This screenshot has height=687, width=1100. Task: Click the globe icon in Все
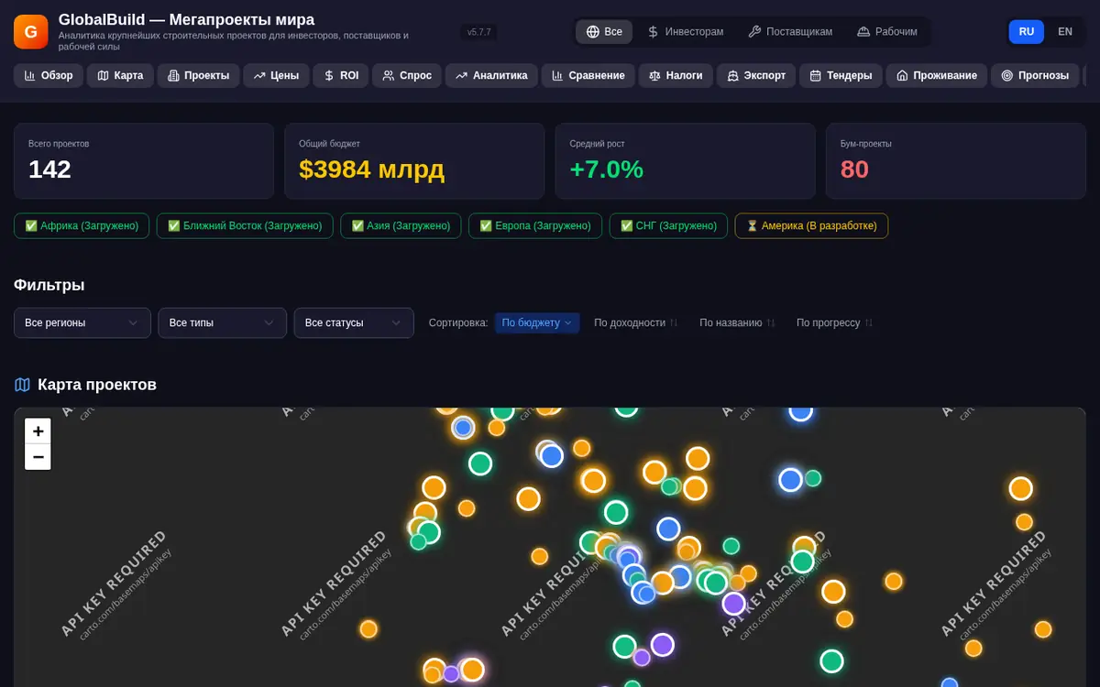pos(593,31)
